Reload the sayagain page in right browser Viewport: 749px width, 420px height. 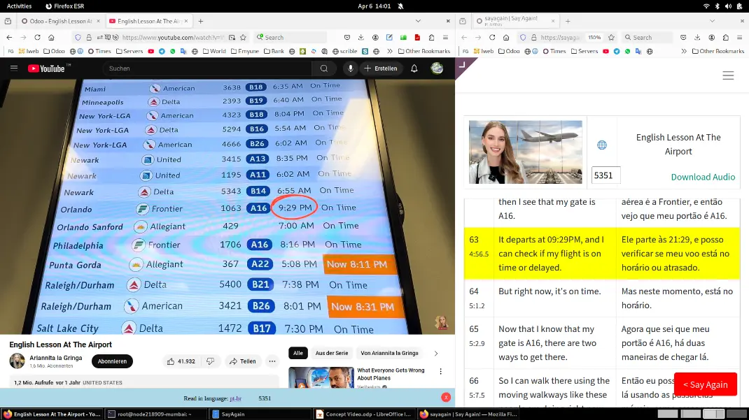(x=492, y=37)
